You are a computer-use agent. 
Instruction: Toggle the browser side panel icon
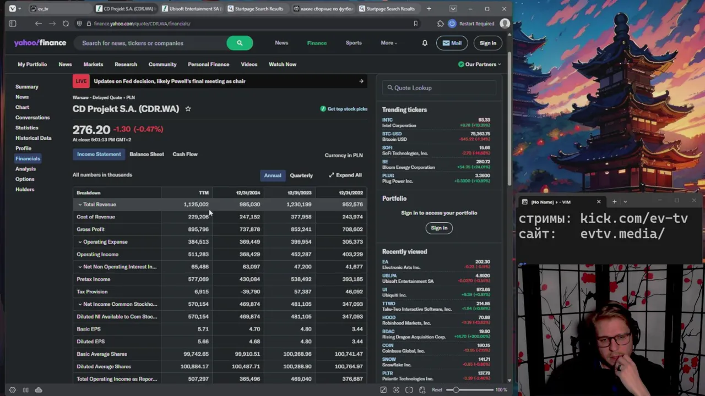13,24
